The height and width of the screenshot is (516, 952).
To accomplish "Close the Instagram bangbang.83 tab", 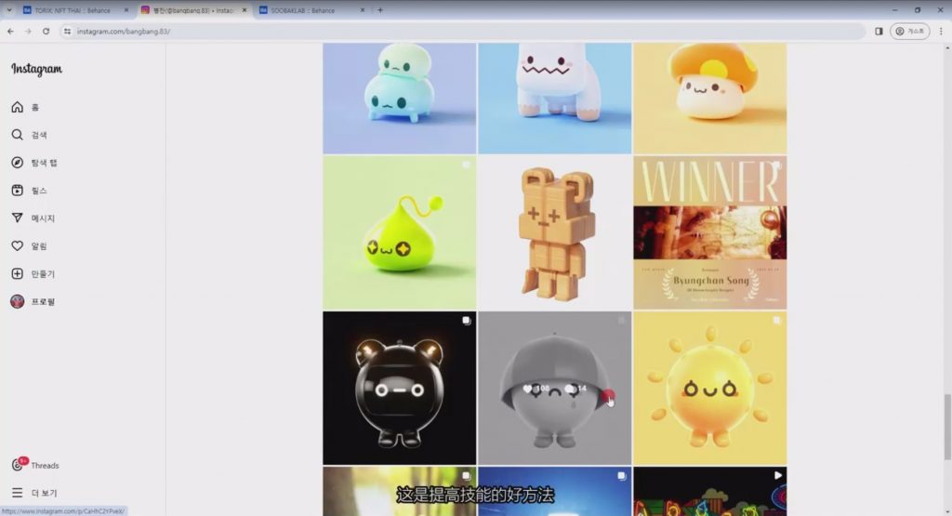I will coord(245,10).
